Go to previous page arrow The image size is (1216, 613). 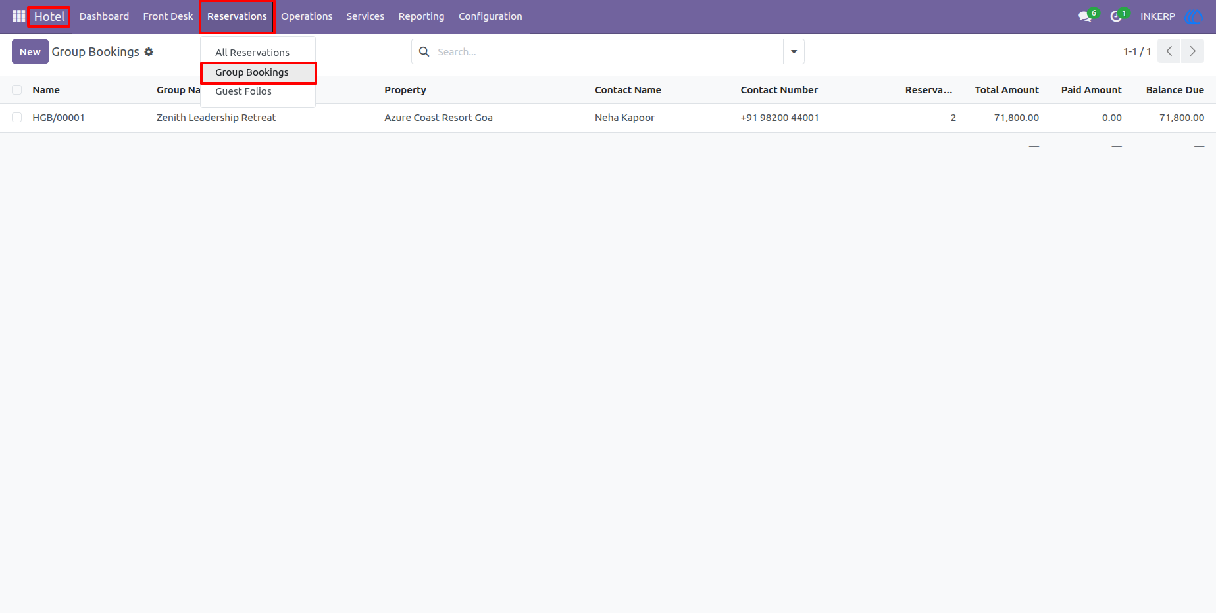[1169, 51]
